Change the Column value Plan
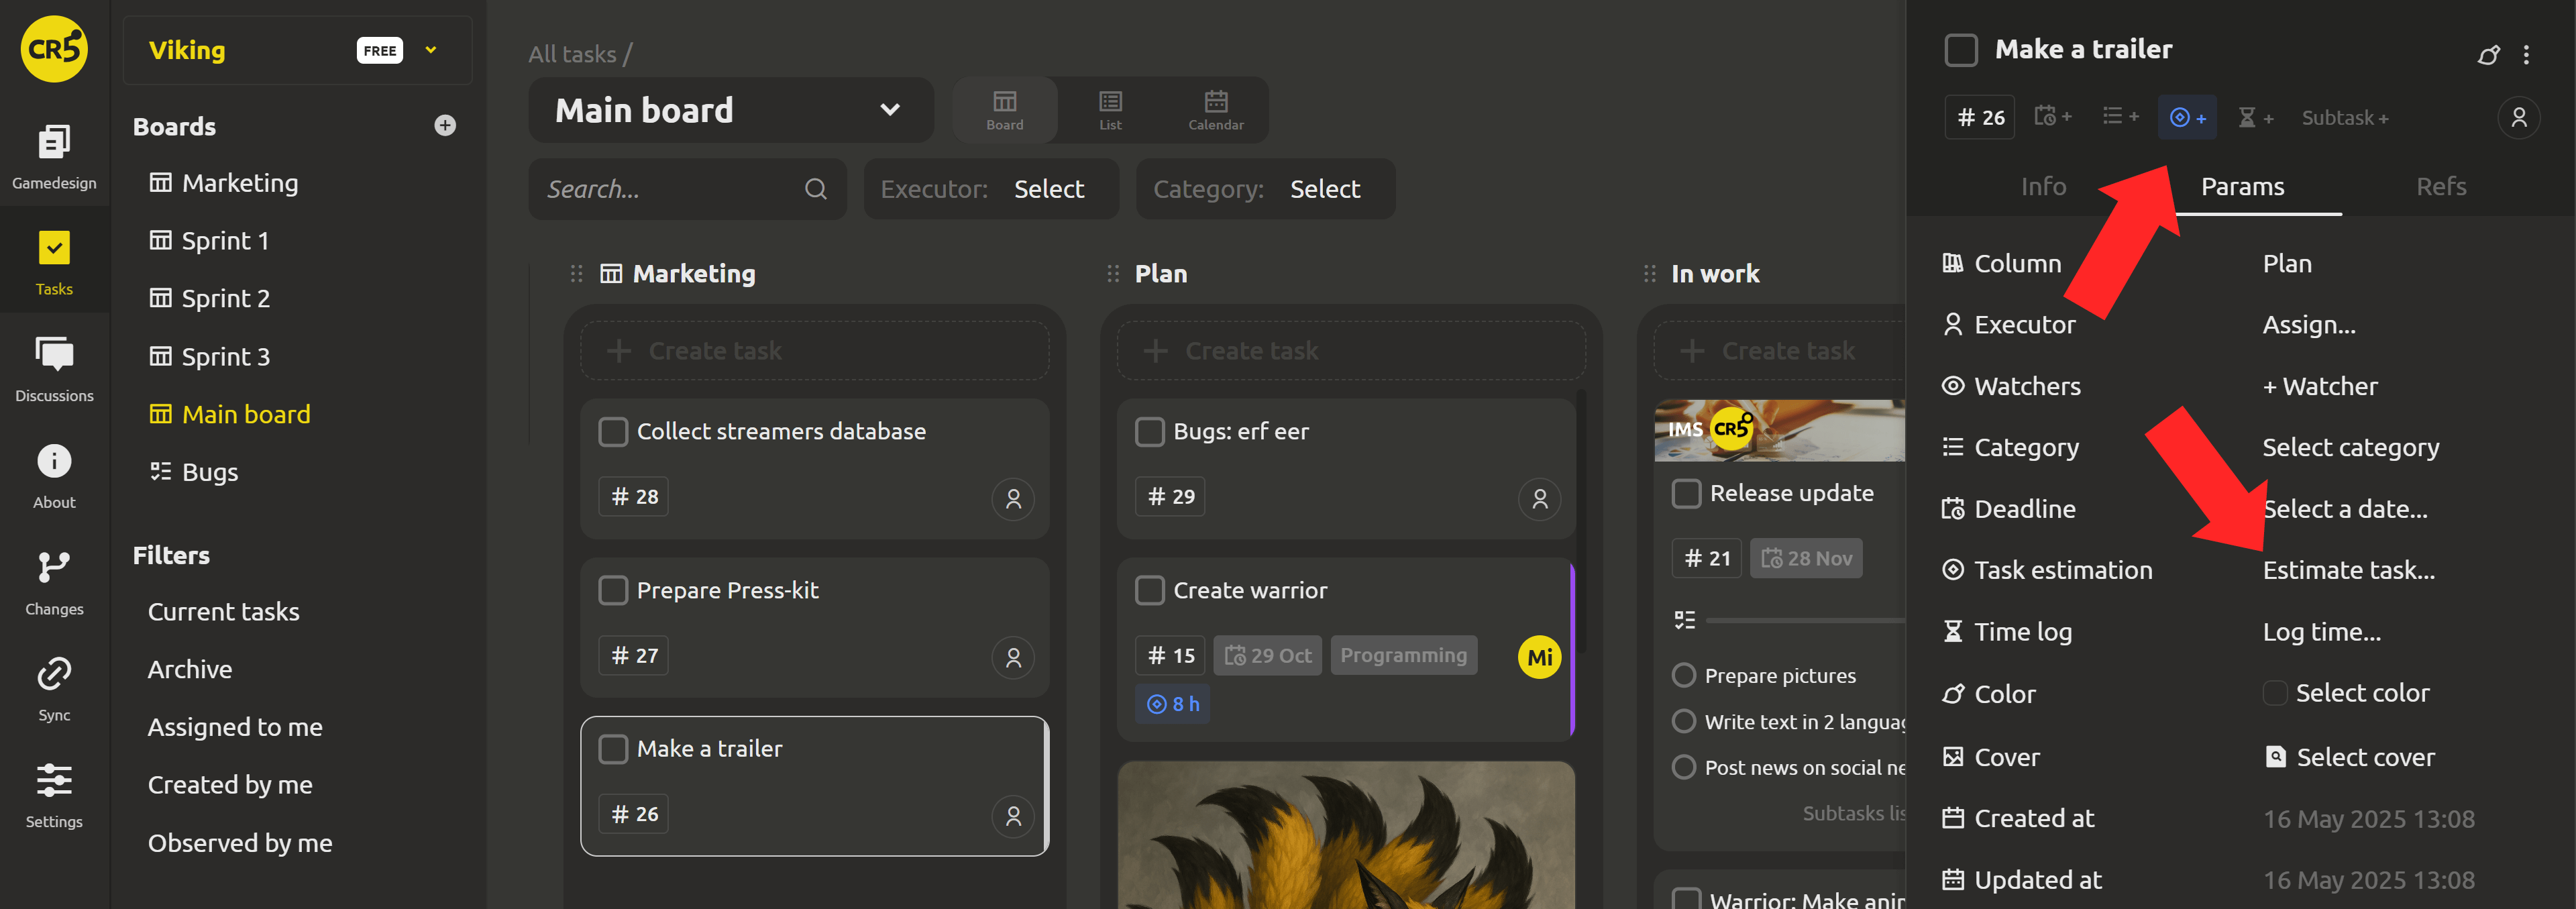Screen dimensions: 2576x909 point(2287,264)
